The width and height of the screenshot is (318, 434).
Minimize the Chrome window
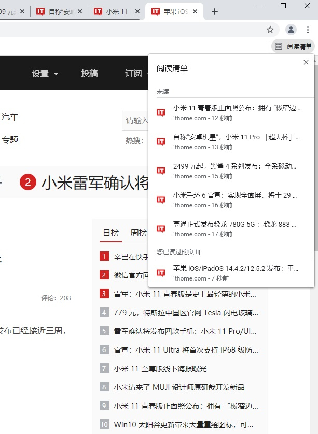coord(259,6)
